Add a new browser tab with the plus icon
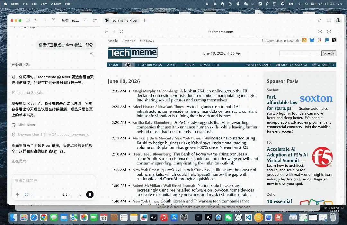Viewport: 347px width, 225px height. [x=144, y=20]
